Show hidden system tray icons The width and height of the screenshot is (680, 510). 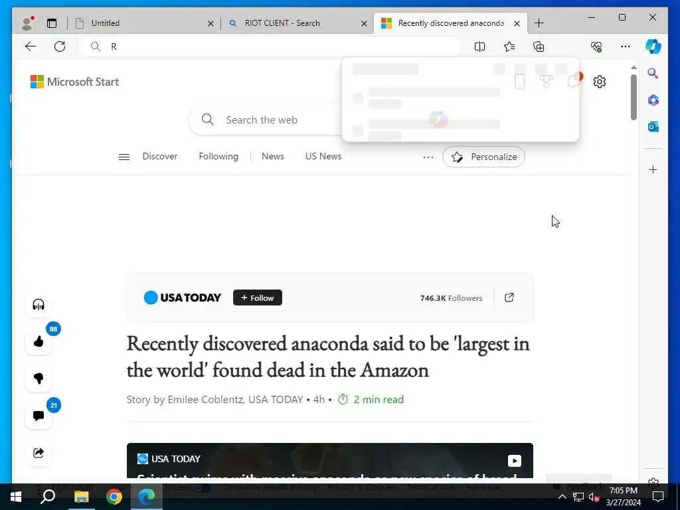coord(562,497)
